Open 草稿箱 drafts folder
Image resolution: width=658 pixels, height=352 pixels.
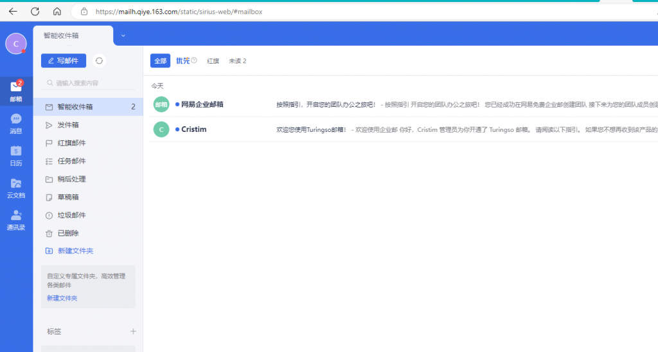pos(88,197)
